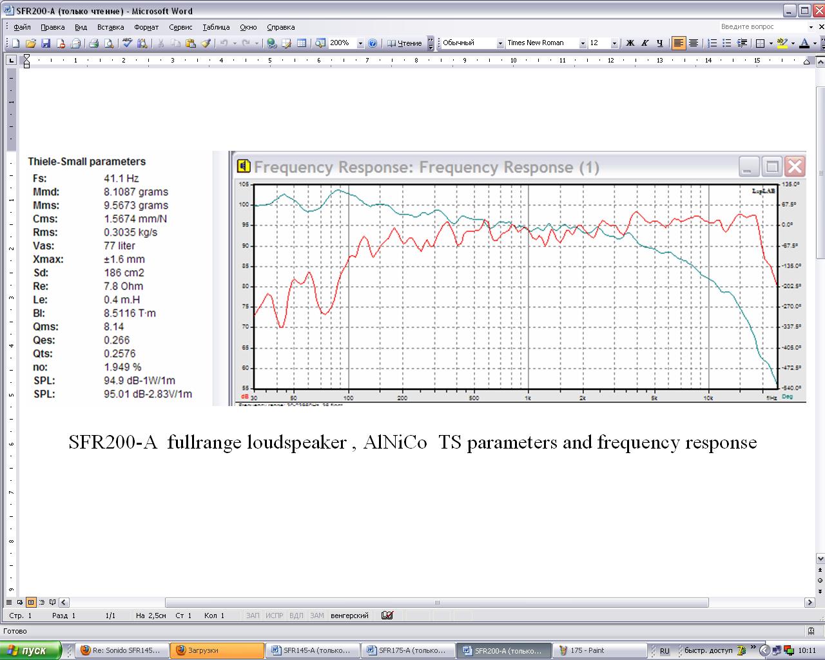Viewport: 825px width, 660px height.
Task: Click the Чтение reading mode button
Action: (405, 43)
